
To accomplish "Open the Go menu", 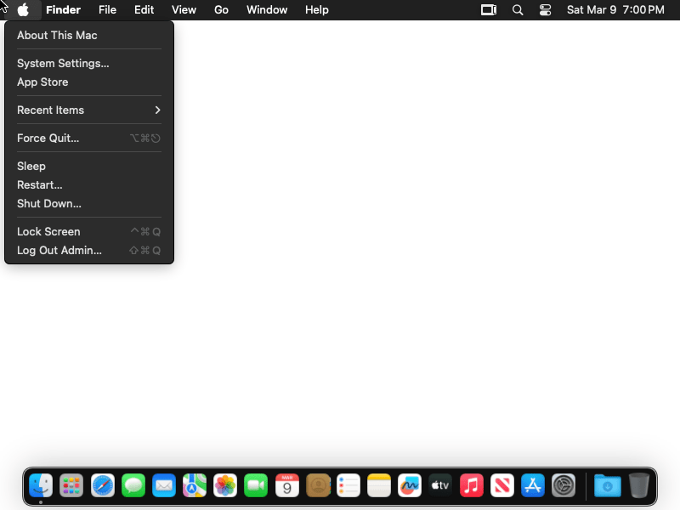I will click(222, 10).
